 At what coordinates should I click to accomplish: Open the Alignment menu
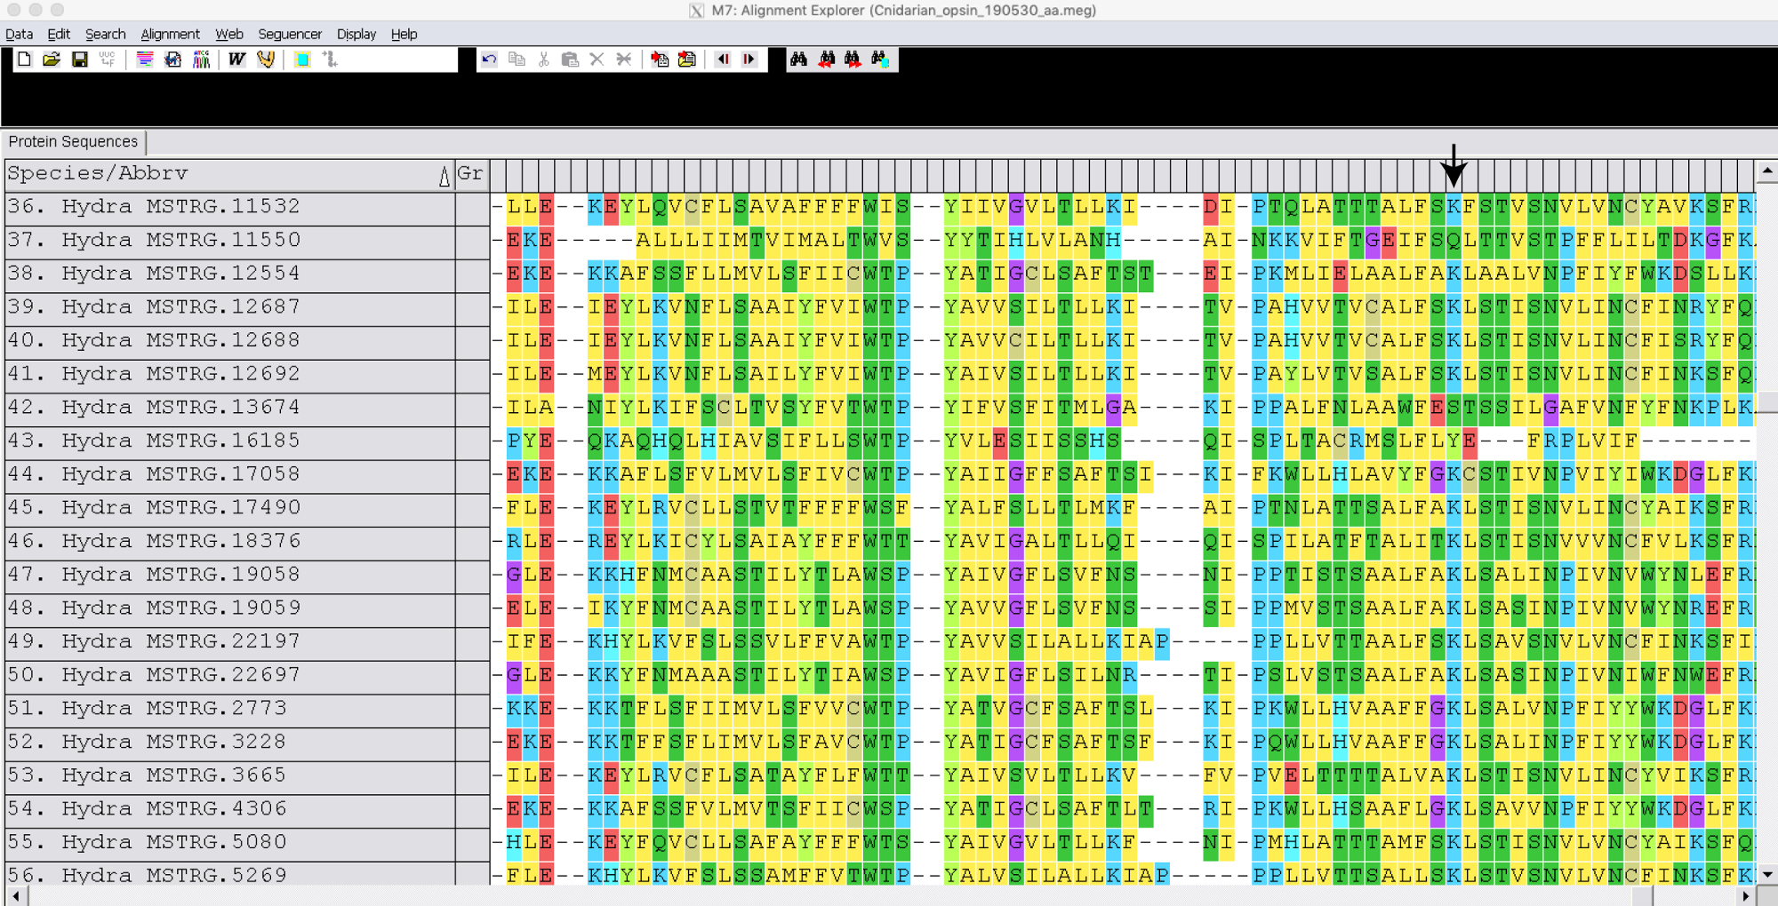[170, 34]
